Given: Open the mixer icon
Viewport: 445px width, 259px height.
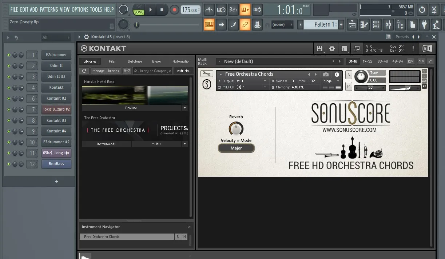Looking at the screenshot, I should [x=388, y=25].
